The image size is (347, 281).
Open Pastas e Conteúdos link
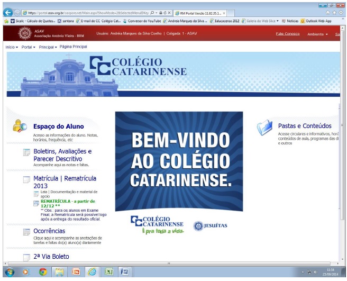tap(305, 126)
